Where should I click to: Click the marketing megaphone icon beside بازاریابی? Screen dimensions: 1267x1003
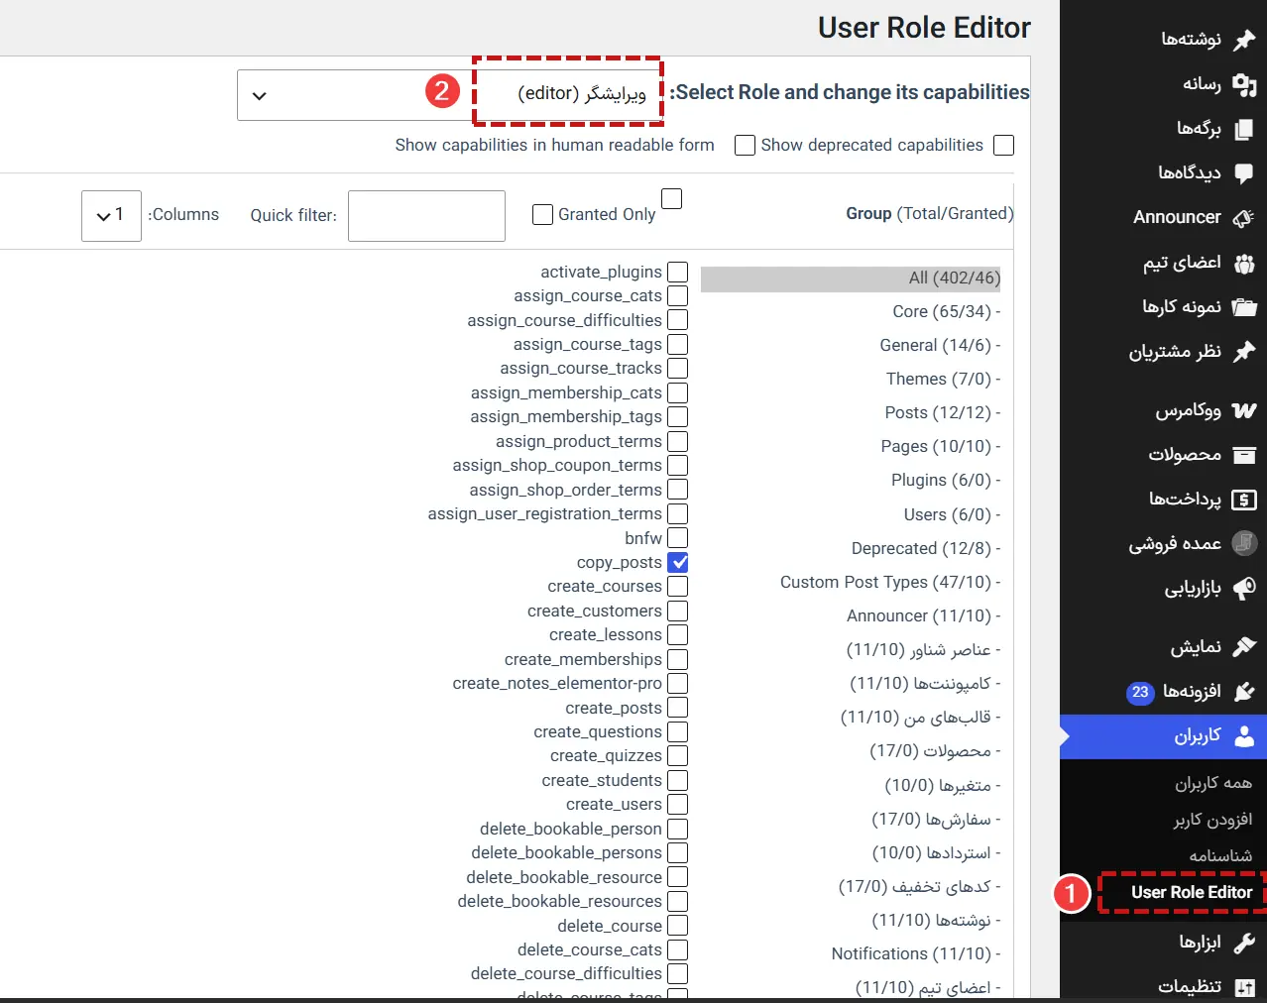(x=1244, y=589)
